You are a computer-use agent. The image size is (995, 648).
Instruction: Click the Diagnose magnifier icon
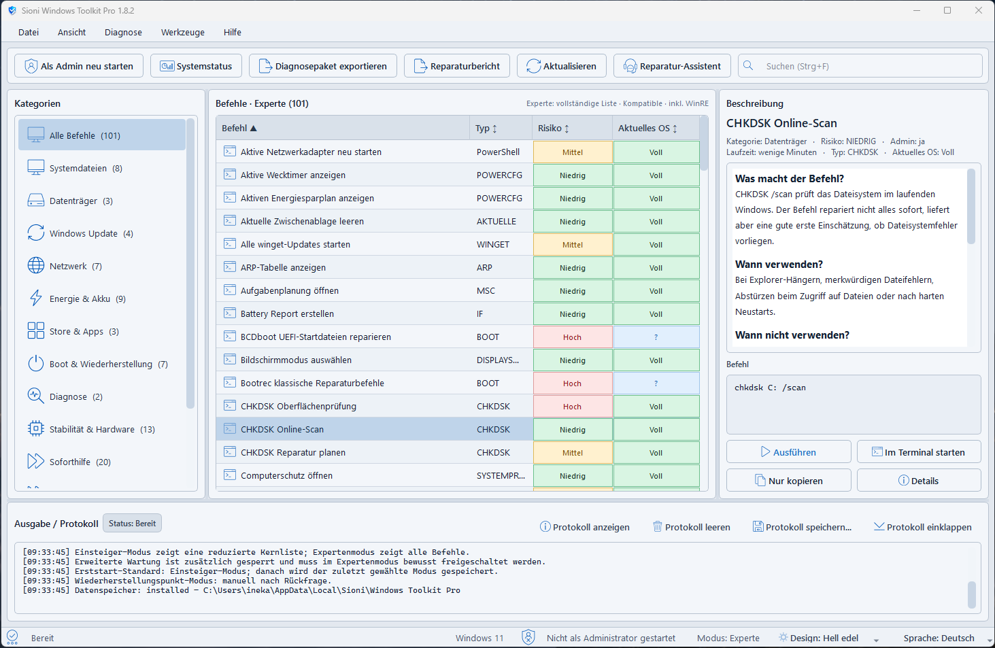pyautogui.click(x=36, y=396)
